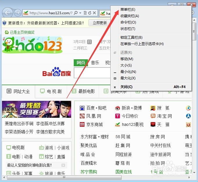The width and height of the screenshot is (198, 182).
Task: Click the browser Back arrow button
Action: click(8, 13)
